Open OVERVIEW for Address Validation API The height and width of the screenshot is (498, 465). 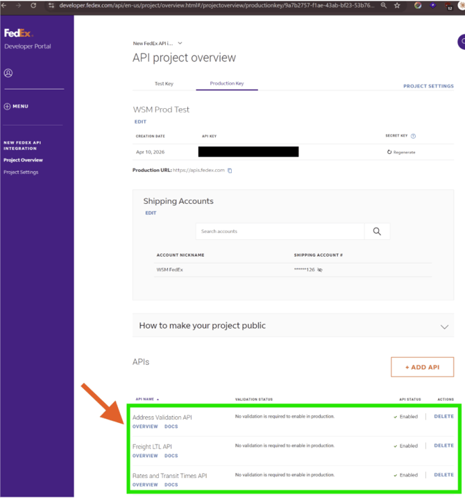tap(145, 427)
